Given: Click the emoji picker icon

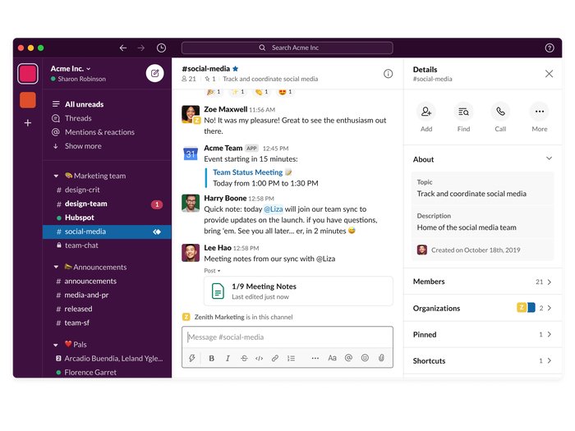Looking at the screenshot, I should (x=365, y=358).
